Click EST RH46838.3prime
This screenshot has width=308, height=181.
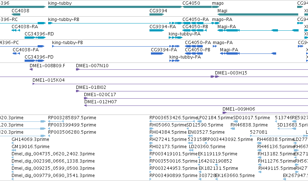pos(233,129)
